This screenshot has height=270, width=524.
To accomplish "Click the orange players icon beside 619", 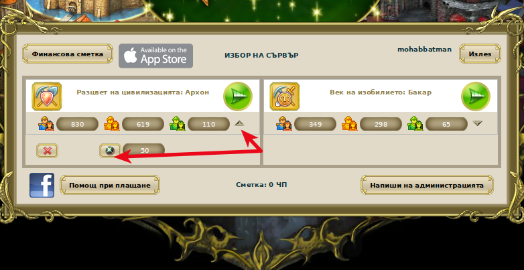I will coord(113,124).
